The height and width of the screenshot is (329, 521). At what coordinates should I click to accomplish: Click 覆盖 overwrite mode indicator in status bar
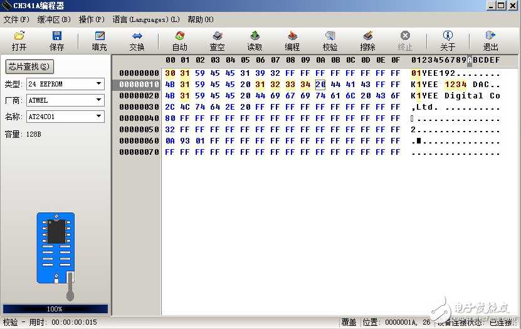(x=349, y=322)
